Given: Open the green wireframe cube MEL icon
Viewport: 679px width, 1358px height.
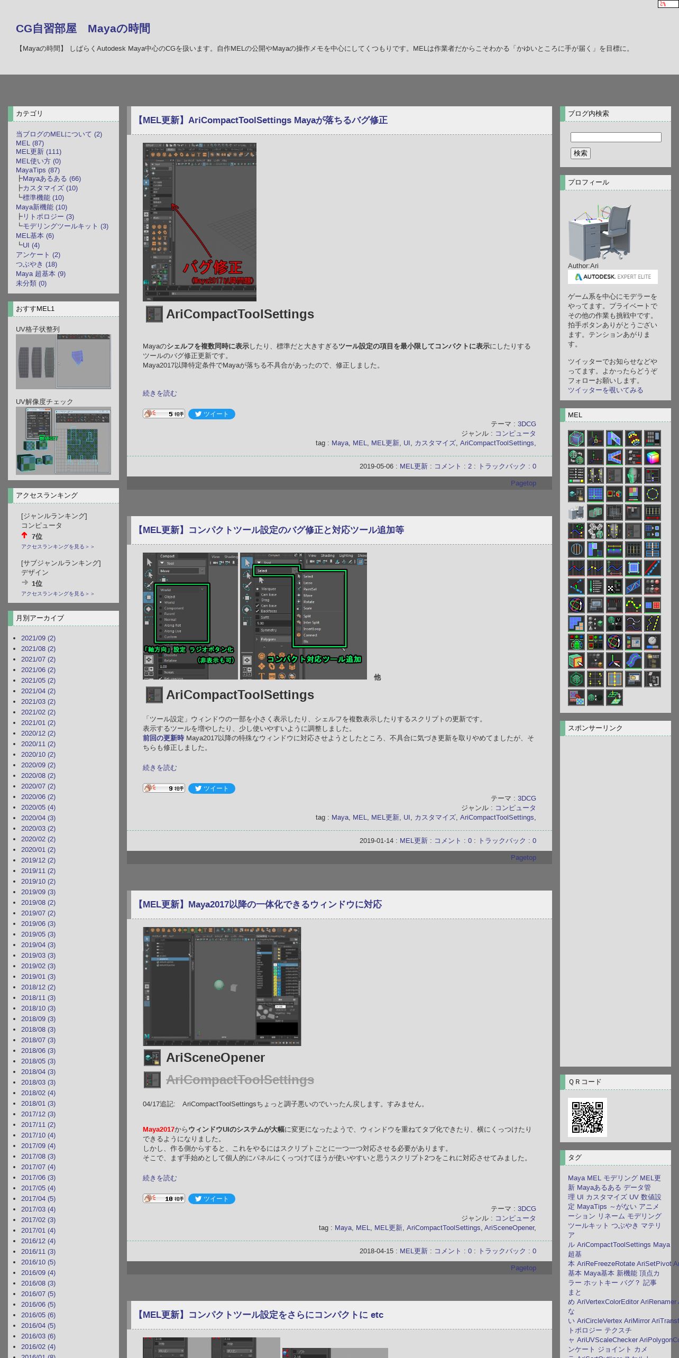Looking at the screenshot, I should click(576, 438).
